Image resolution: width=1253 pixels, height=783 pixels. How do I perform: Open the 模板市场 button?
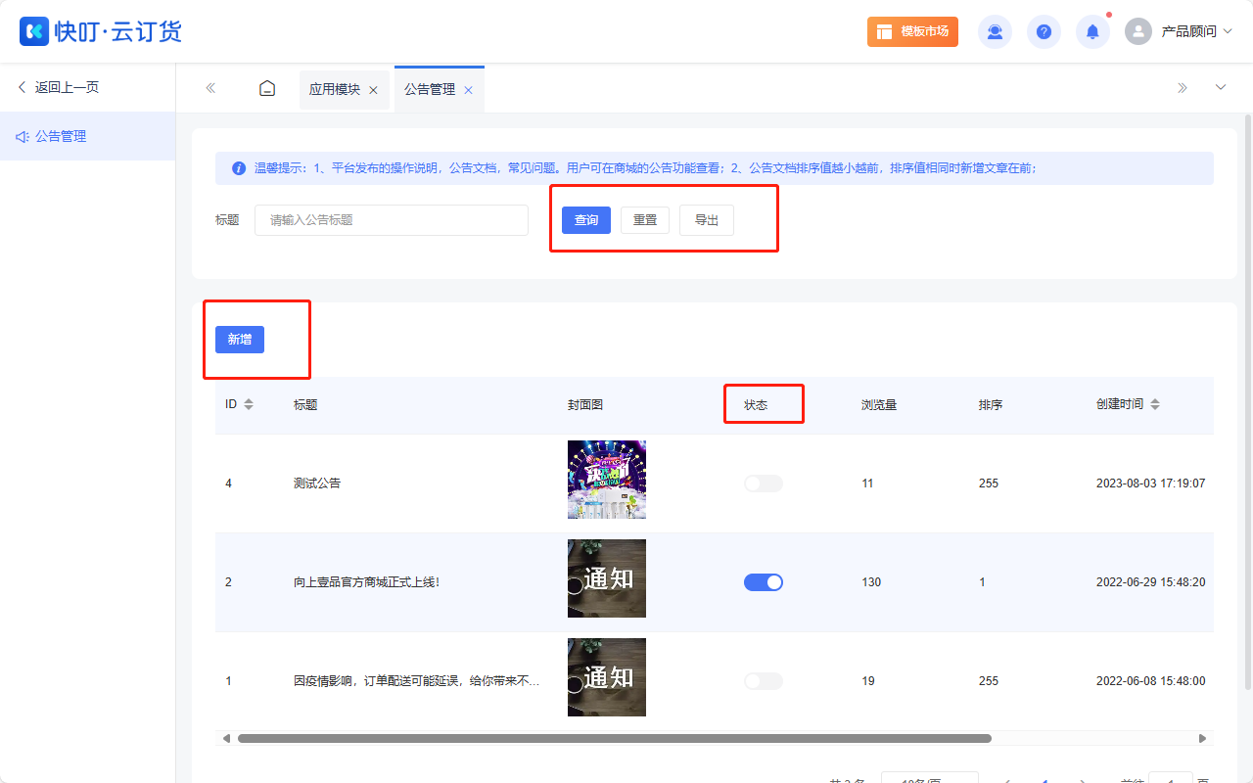click(x=912, y=31)
